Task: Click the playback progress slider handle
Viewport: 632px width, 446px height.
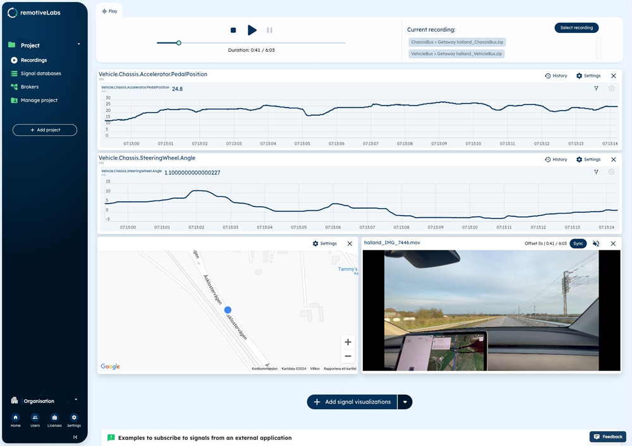Action: click(179, 43)
